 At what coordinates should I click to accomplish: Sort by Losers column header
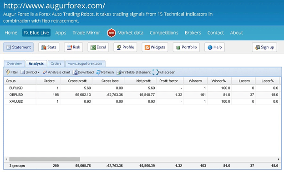click(243, 81)
